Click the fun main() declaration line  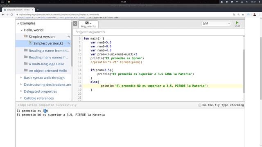[94, 38]
